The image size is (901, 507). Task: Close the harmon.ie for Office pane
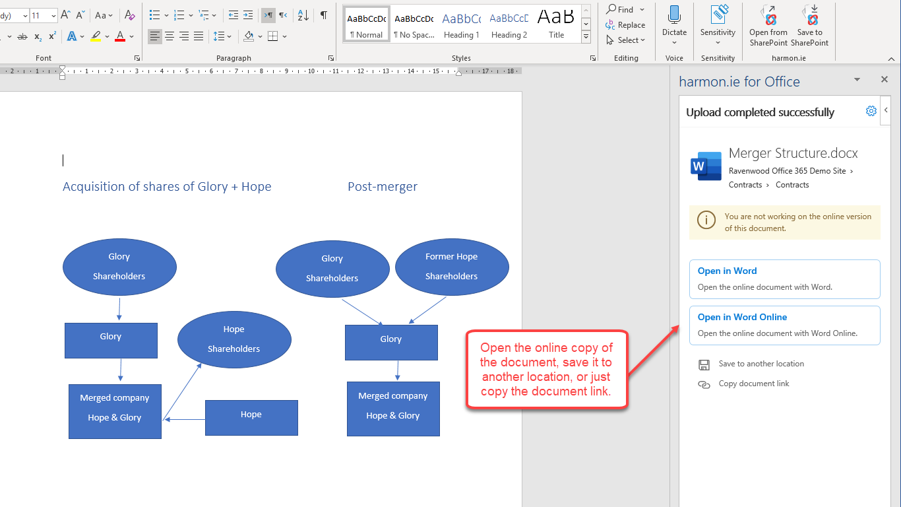point(885,79)
